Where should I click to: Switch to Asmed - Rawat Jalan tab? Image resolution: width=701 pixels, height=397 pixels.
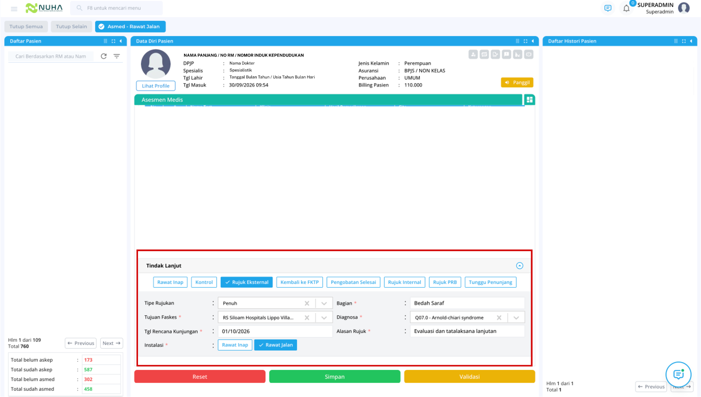pyautogui.click(x=130, y=27)
